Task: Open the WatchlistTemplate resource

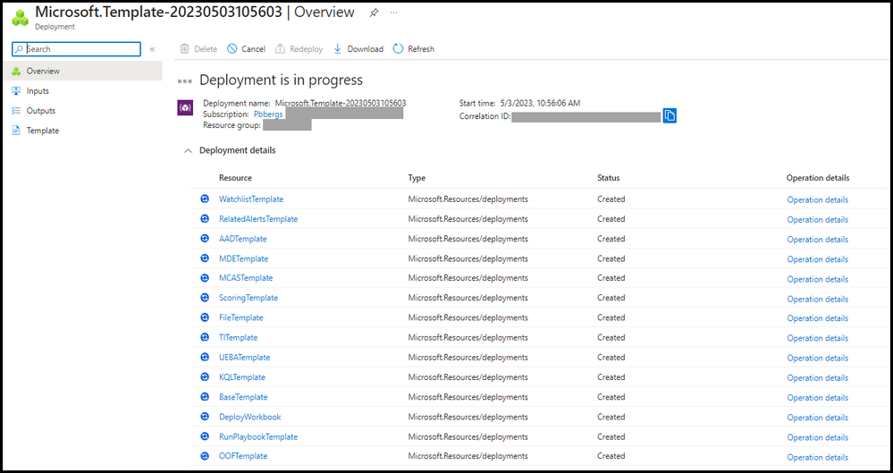Action: tap(251, 198)
